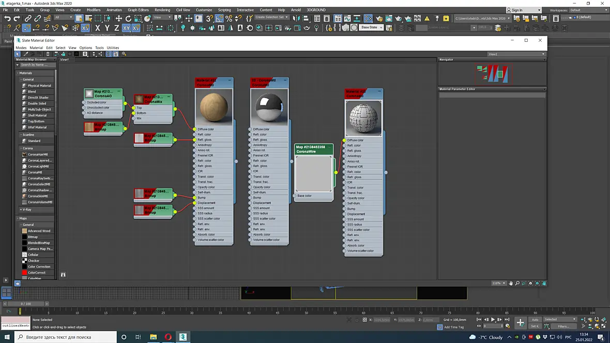Collapse the CoronaWire node with minus

(x=329, y=147)
